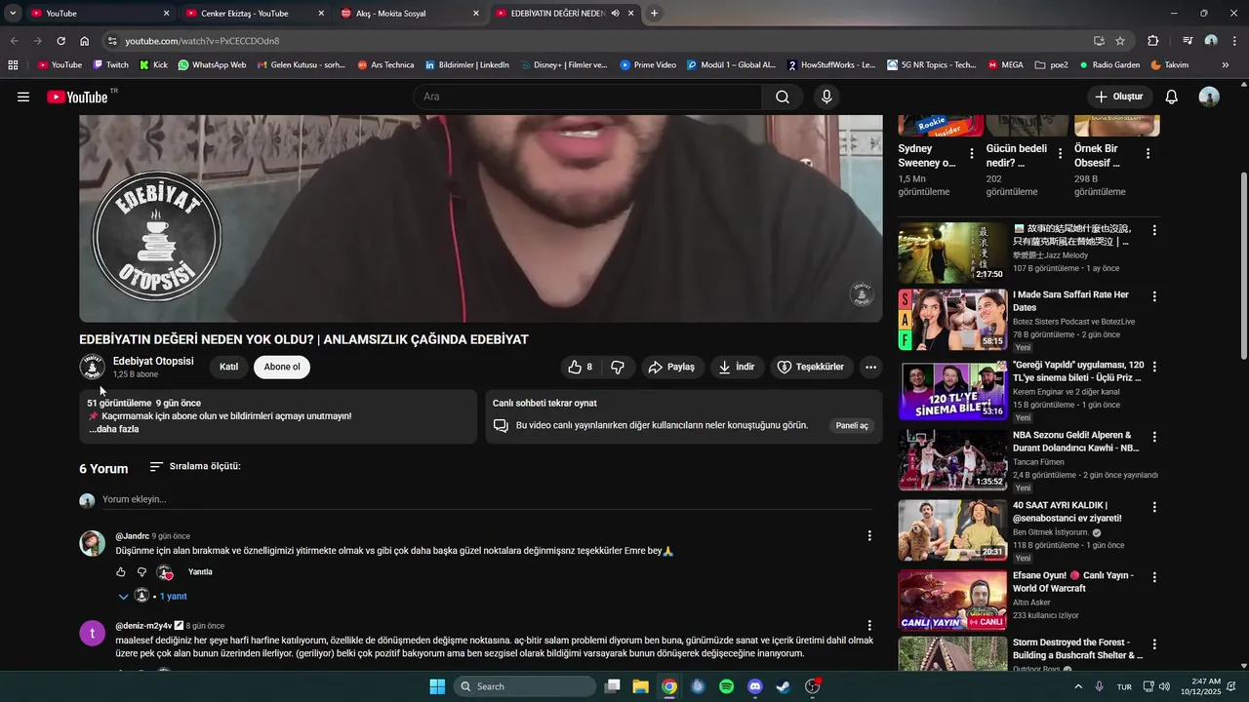The height and width of the screenshot is (702, 1249).
Task: Open Steam from the taskbar
Action: click(x=783, y=686)
